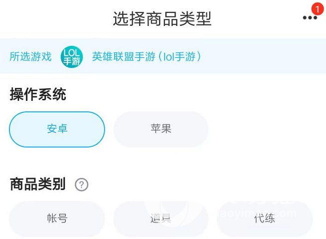Screen dimensions: 326x239
Task: Click the LOL手游 game icon
Action: [71, 56]
